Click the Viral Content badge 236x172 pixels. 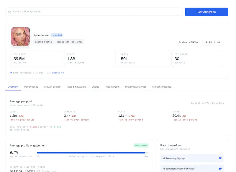click(x=141, y=145)
